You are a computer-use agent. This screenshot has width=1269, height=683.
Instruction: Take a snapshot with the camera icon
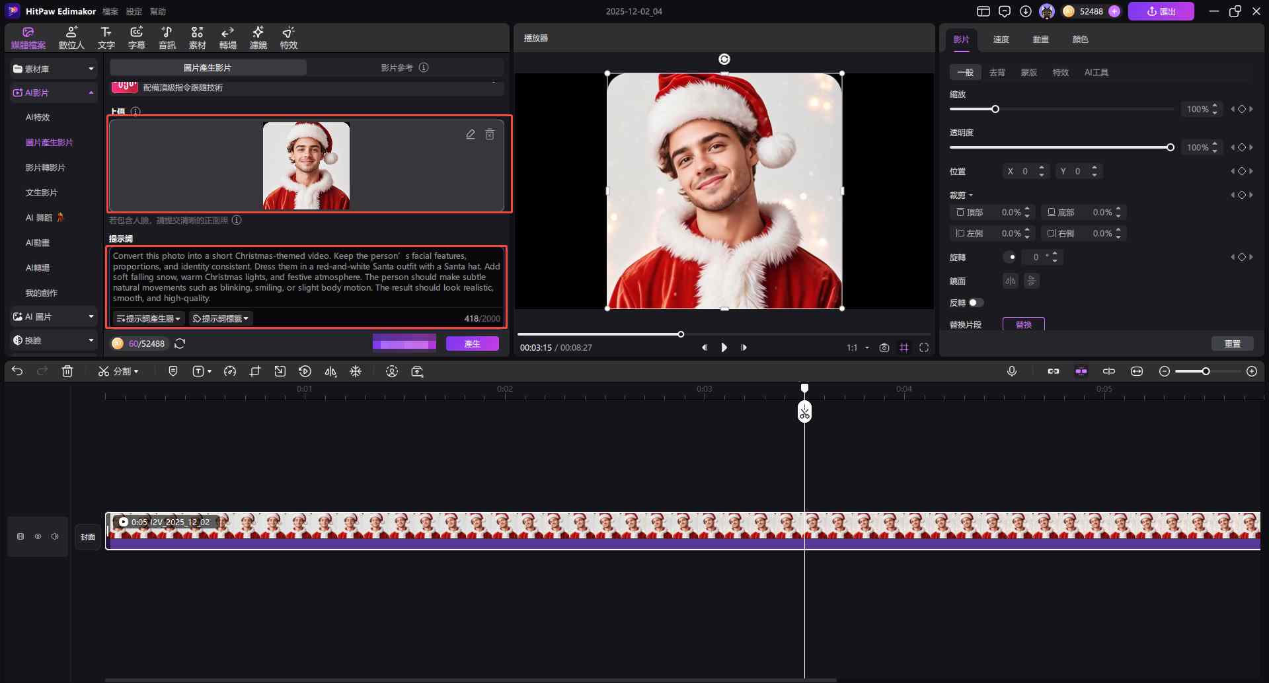[884, 347]
